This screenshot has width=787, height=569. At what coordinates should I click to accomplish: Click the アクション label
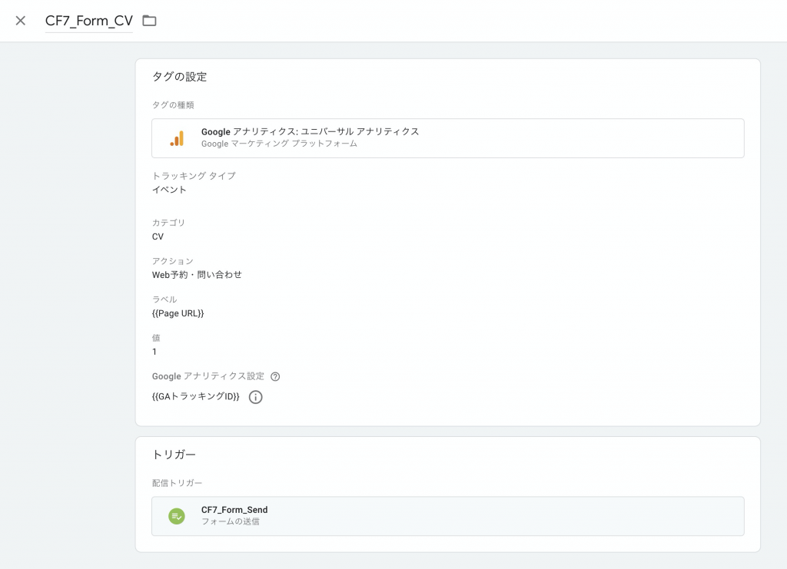click(x=173, y=261)
